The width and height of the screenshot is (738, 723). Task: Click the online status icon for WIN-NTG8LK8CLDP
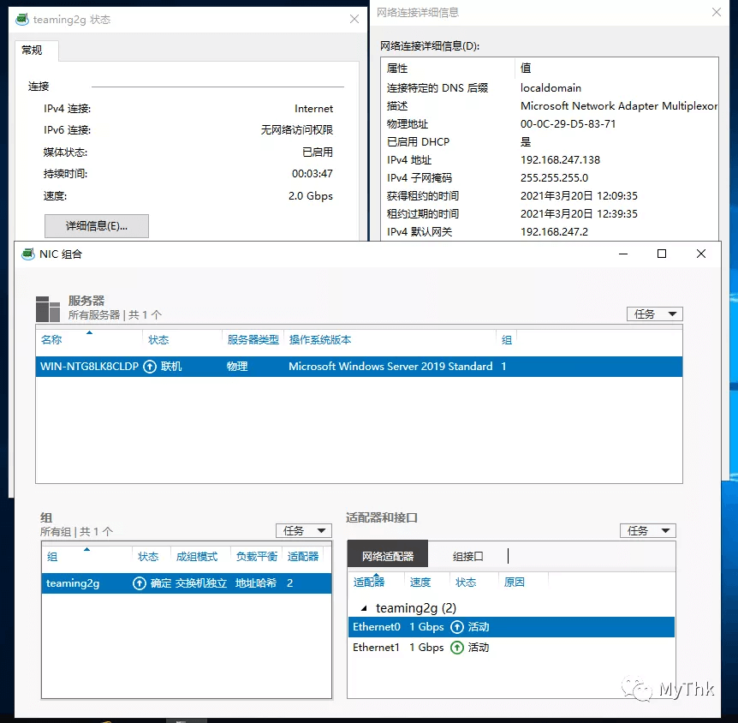[150, 367]
